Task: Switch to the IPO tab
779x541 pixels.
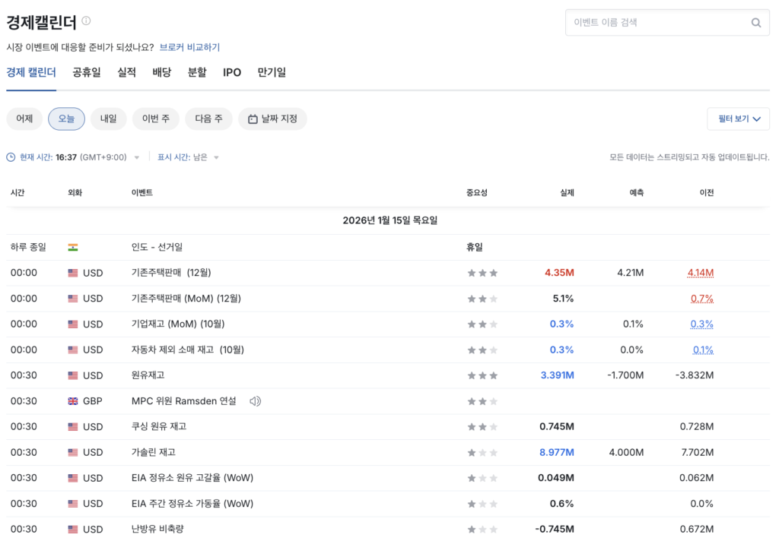Action: (232, 72)
